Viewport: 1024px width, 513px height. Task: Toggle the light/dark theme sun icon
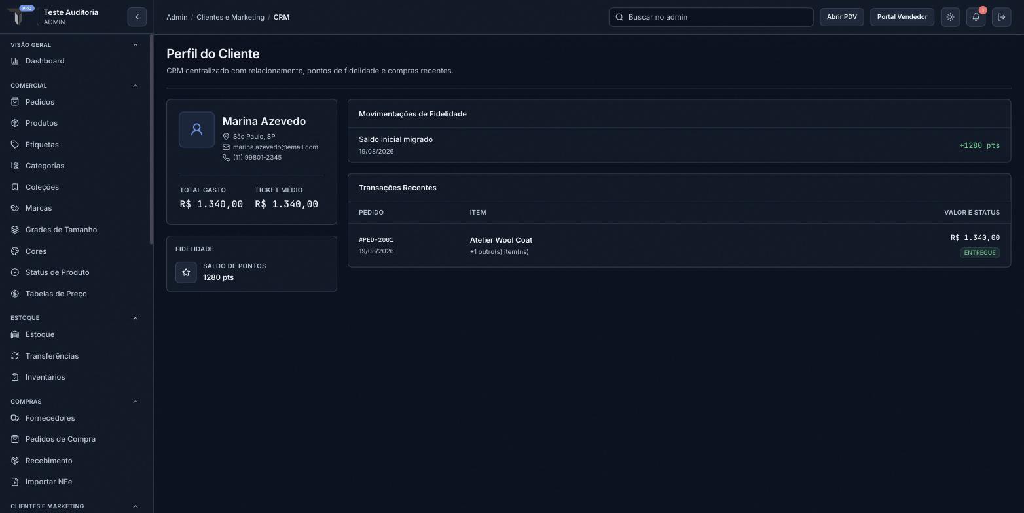point(950,17)
